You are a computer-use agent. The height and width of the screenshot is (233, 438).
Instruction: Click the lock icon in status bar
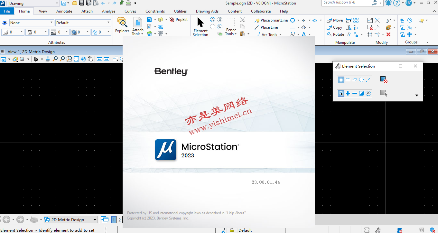(x=232, y=230)
